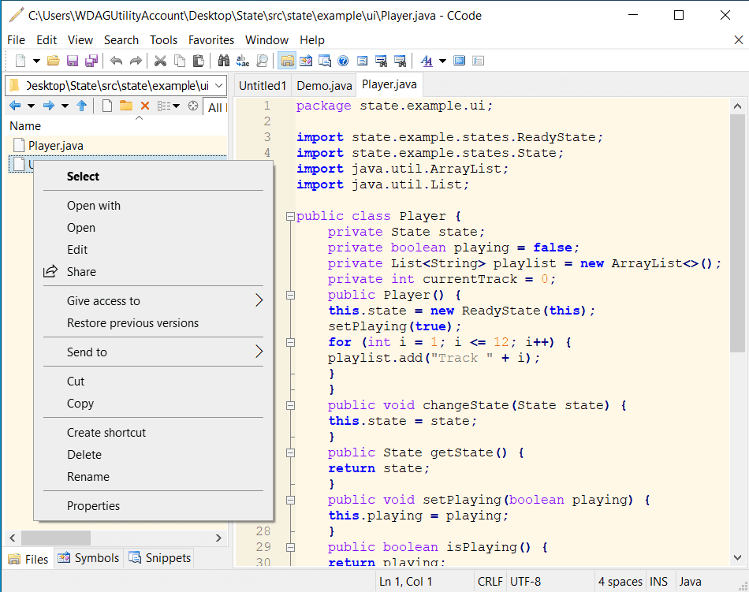This screenshot has height=592, width=749.
Task: Open the Symbols panel tab
Action: click(x=88, y=558)
